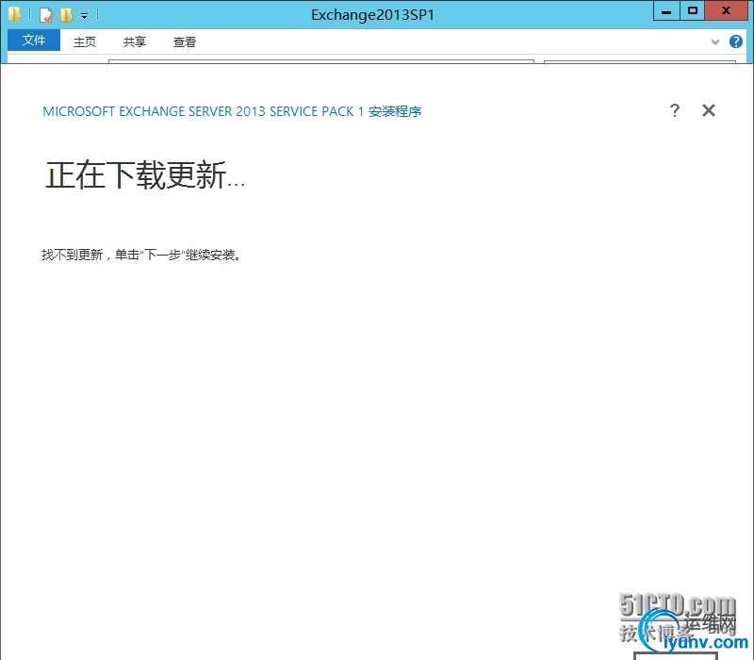754x660 pixels.
Task: Click the folder icon in title bar
Action: click(x=14, y=14)
